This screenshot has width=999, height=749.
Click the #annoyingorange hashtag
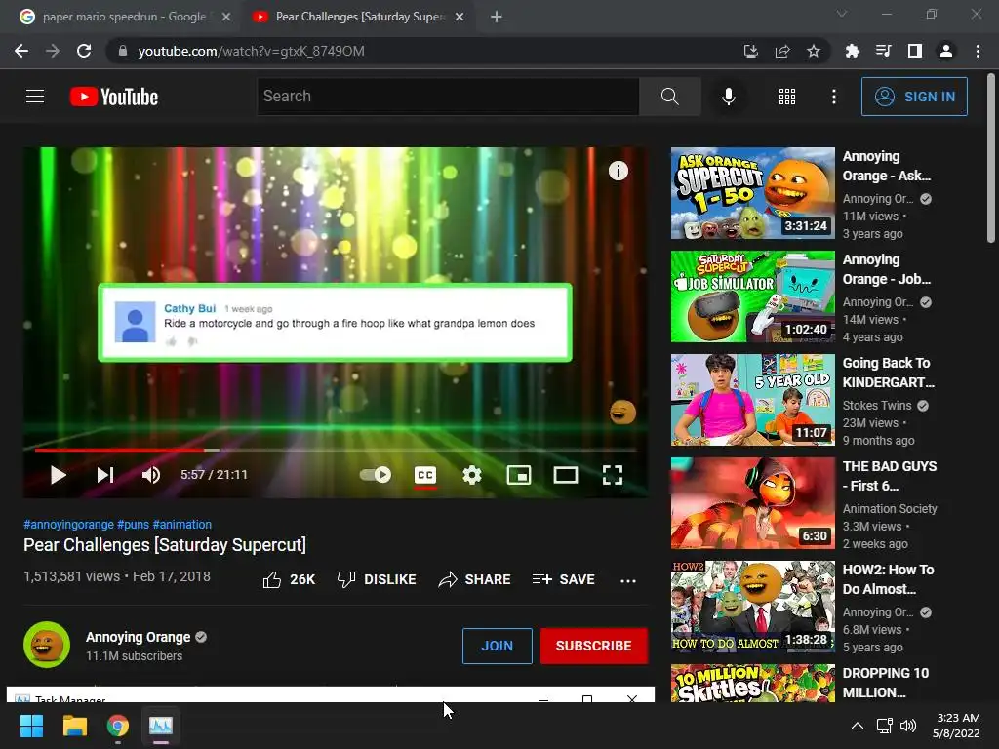pos(69,524)
